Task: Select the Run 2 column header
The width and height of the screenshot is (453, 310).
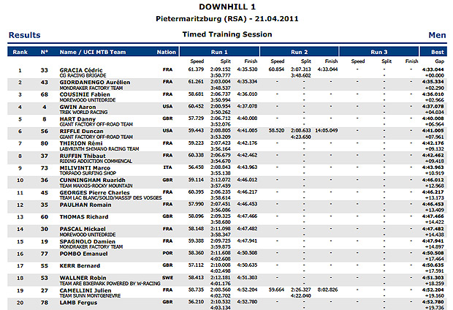Action: pyautogui.click(x=300, y=52)
